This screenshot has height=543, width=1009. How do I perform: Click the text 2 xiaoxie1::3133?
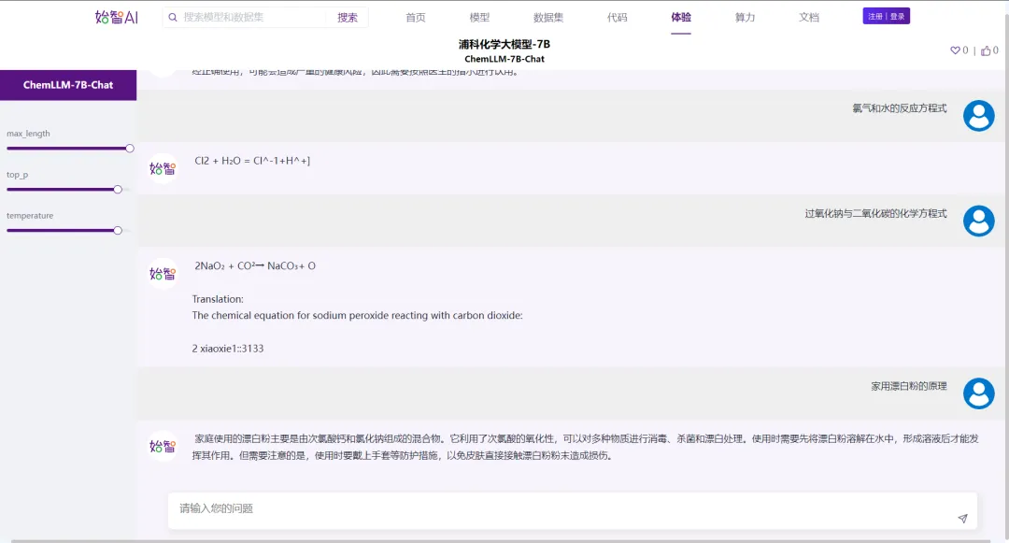pyautogui.click(x=228, y=349)
